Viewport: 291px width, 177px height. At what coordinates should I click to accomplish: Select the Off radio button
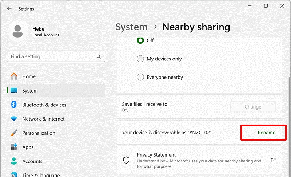pos(140,40)
